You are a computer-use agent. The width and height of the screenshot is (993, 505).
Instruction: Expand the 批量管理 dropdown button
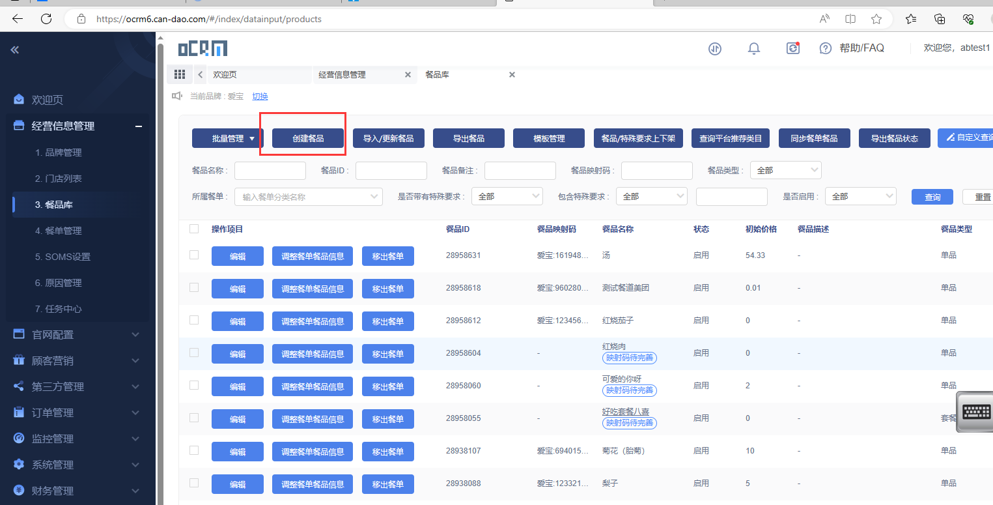(x=227, y=138)
